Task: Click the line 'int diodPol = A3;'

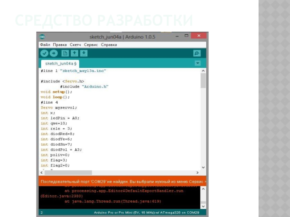Action: tap(61, 150)
